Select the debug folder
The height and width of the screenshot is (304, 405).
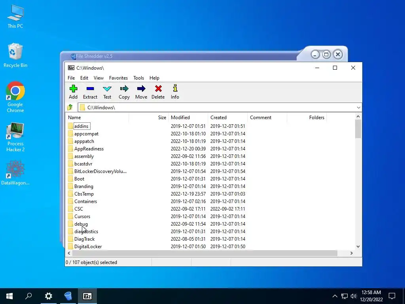[81, 224]
